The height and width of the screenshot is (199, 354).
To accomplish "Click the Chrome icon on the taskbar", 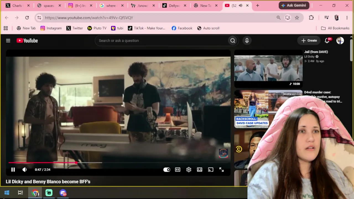I will (x=35, y=193).
